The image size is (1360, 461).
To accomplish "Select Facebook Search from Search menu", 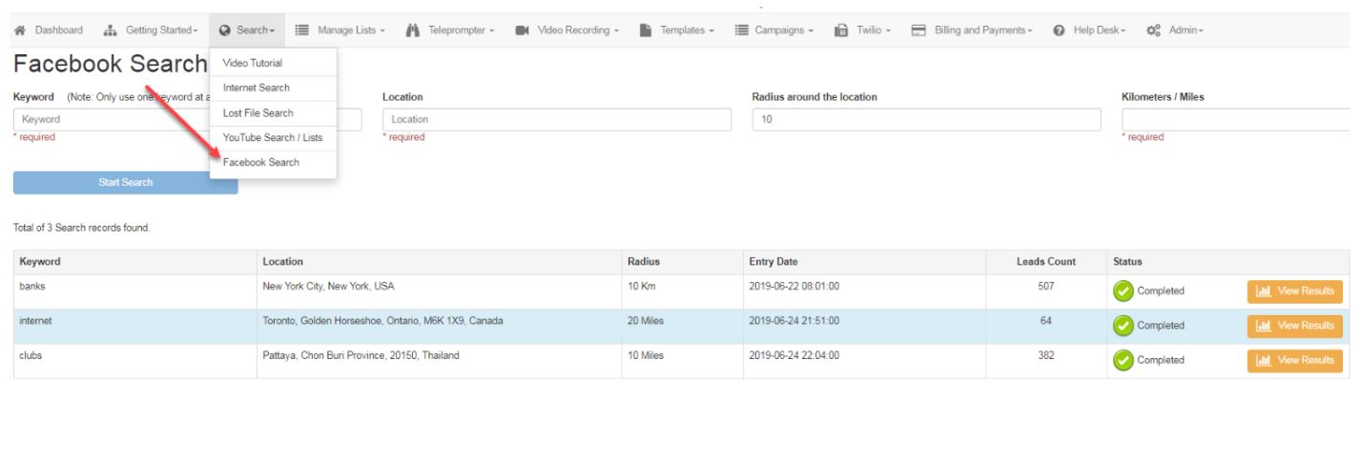I will [261, 162].
